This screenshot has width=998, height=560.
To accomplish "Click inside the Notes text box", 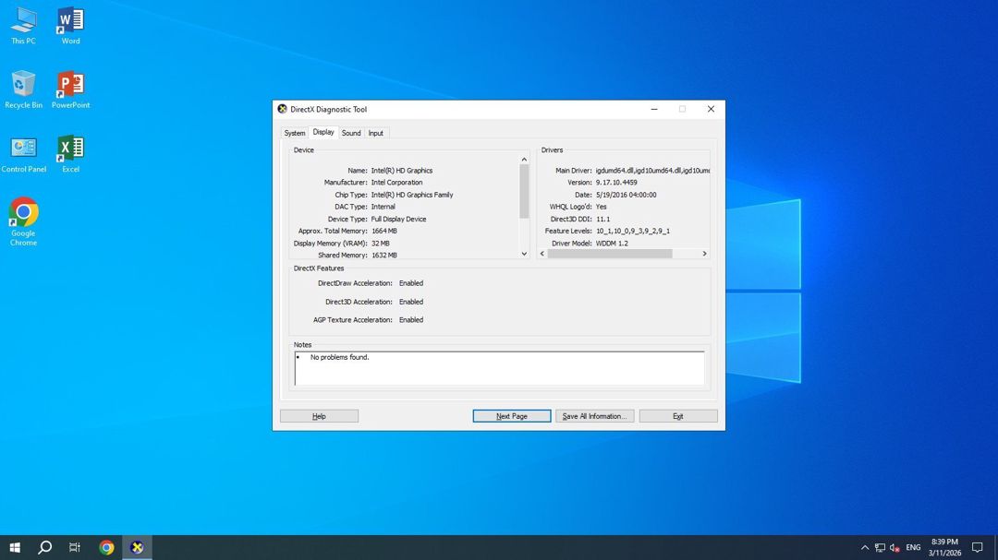I will click(500, 369).
